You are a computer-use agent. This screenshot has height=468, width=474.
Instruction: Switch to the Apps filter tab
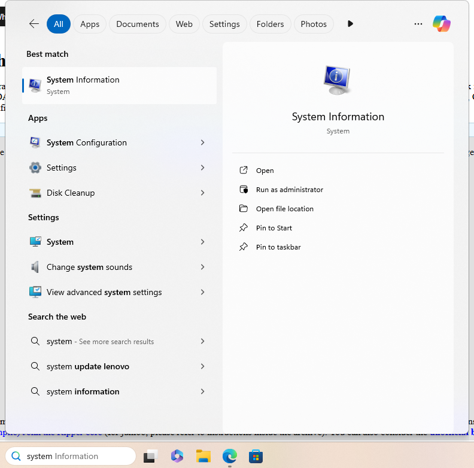coord(90,24)
